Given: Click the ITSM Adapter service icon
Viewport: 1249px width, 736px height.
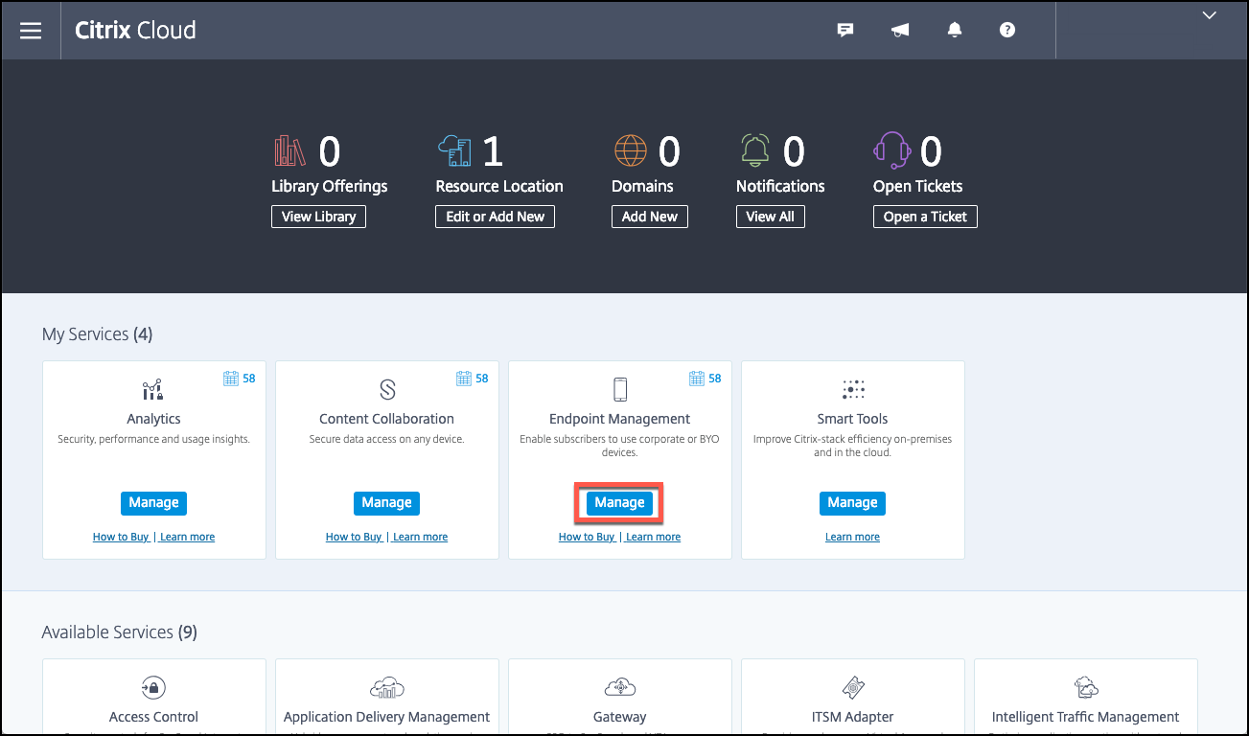Looking at the screenshot, I should pos(853,687).
